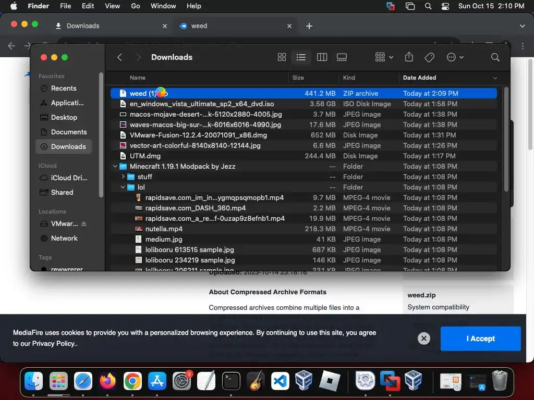Open Documents in Finder sidebar

click(x=63, y=132)
